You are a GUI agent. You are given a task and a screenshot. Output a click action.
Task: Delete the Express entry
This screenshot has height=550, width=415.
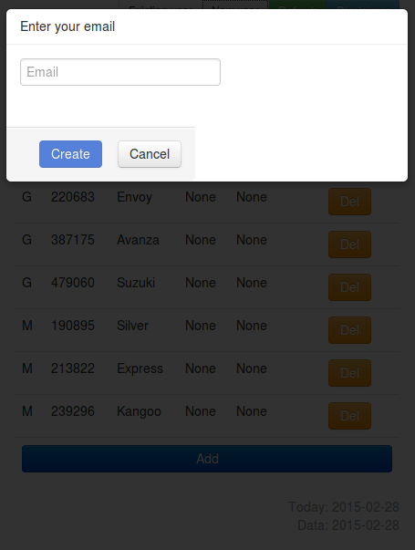click(349, 373)
